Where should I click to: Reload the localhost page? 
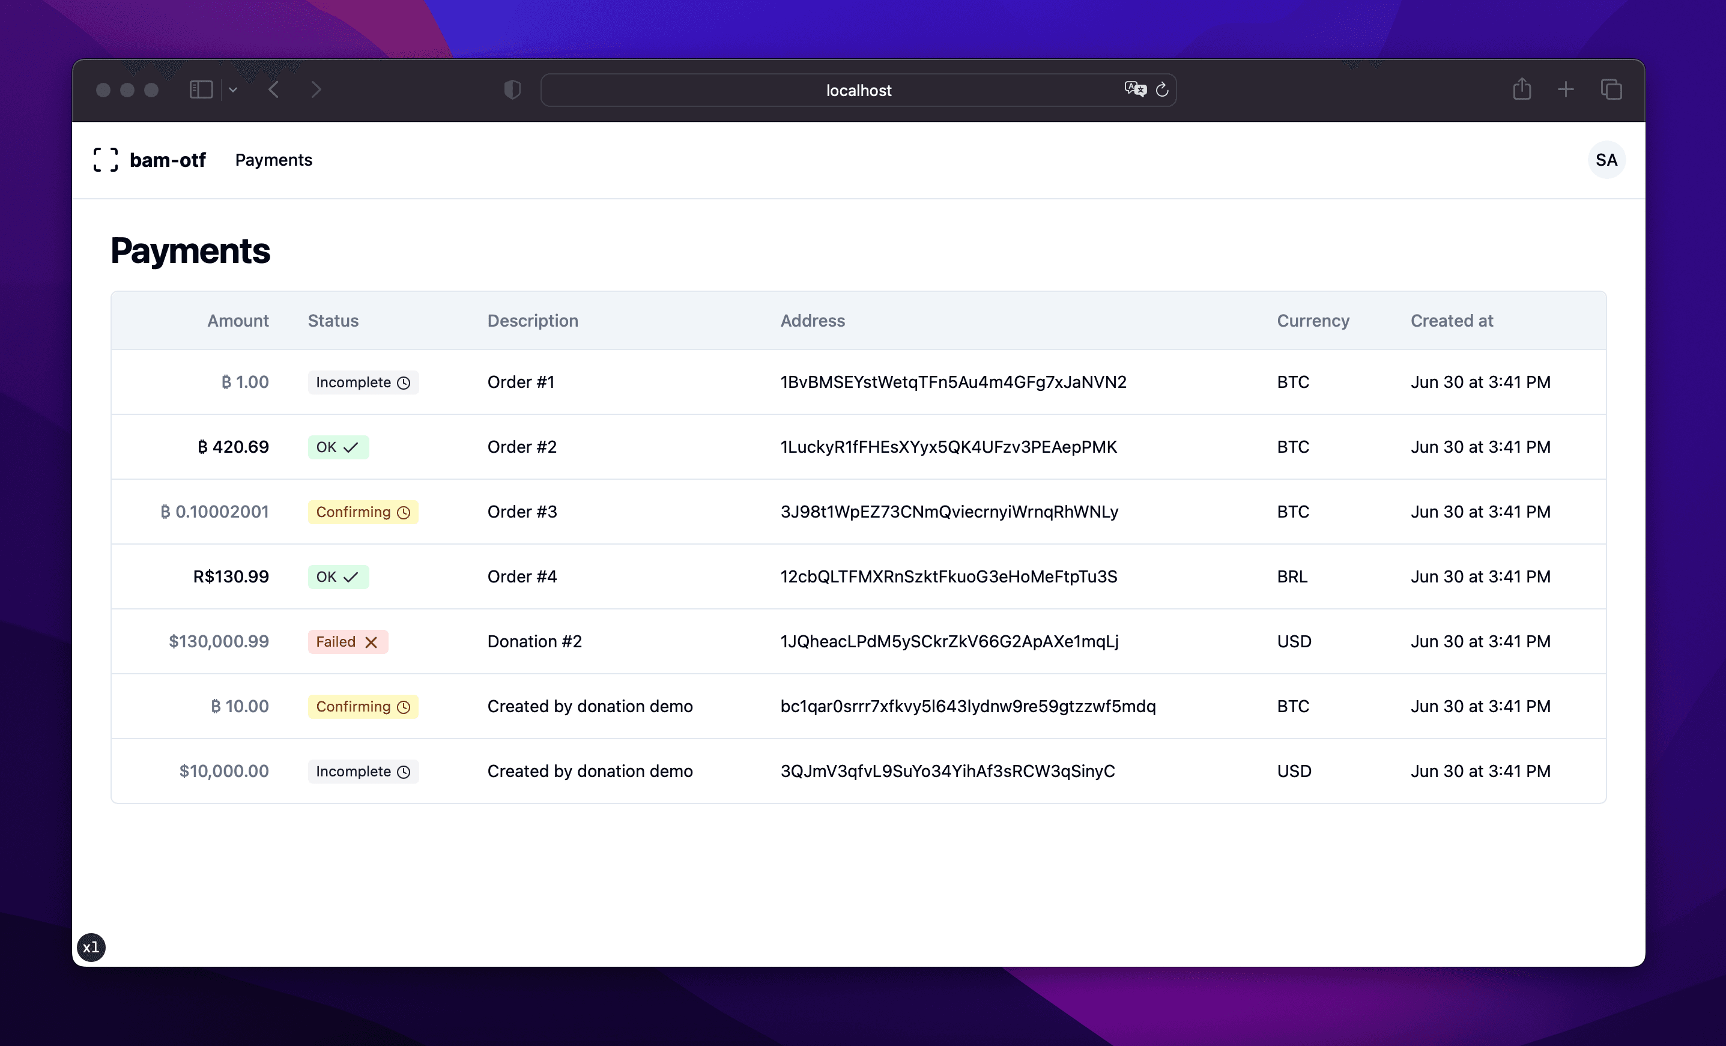pyautogui.click(x=1162, y=89)
